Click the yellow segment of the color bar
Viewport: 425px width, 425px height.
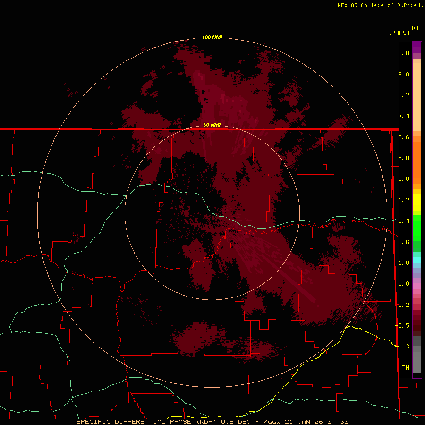tap(417, 202)
